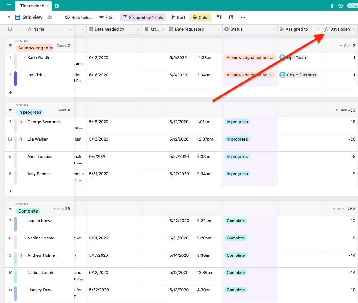
Task: Open Andrew Hulme's comment badge
Action: [21, 255]
